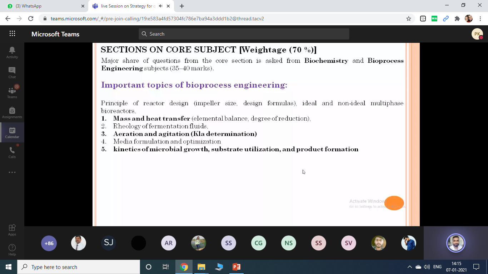Screen dimensions: 488x274
Task: Open the Activity feed in Teams sidebar
Action: [x=12, y=52]
